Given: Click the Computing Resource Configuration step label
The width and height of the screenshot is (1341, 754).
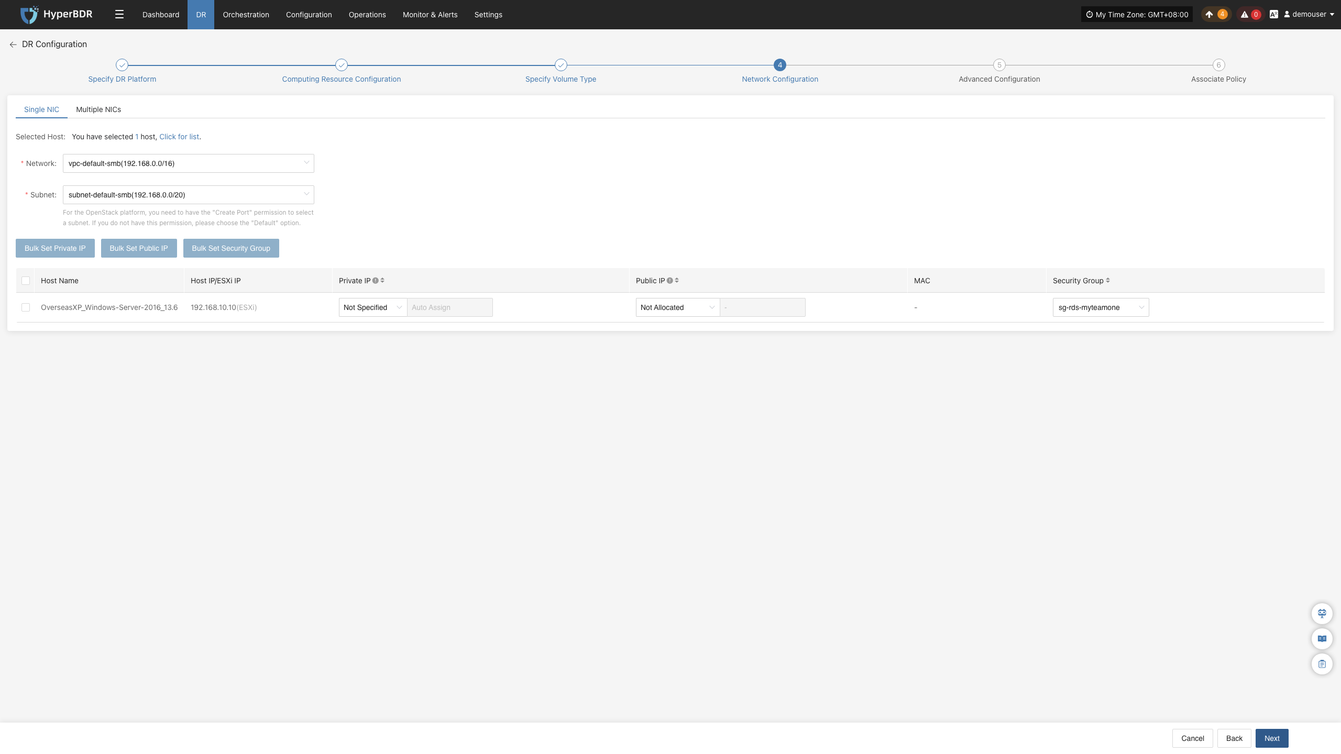Looking at the screenshot, I should pyautogui.click(x=342, y=79).
